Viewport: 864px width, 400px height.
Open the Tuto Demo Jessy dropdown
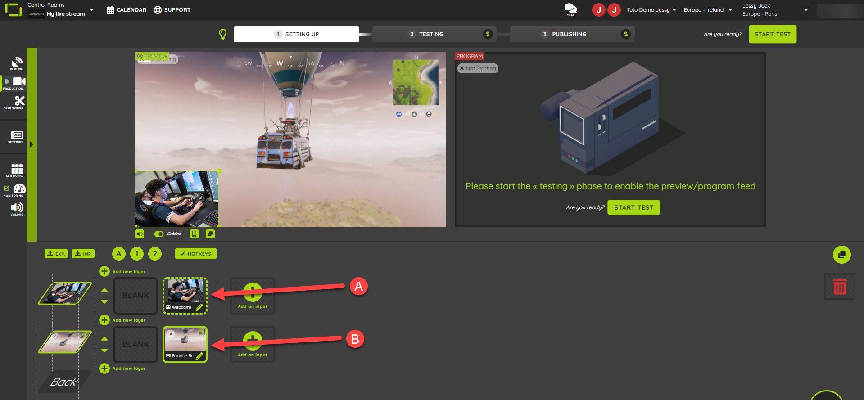click(651, 10)
